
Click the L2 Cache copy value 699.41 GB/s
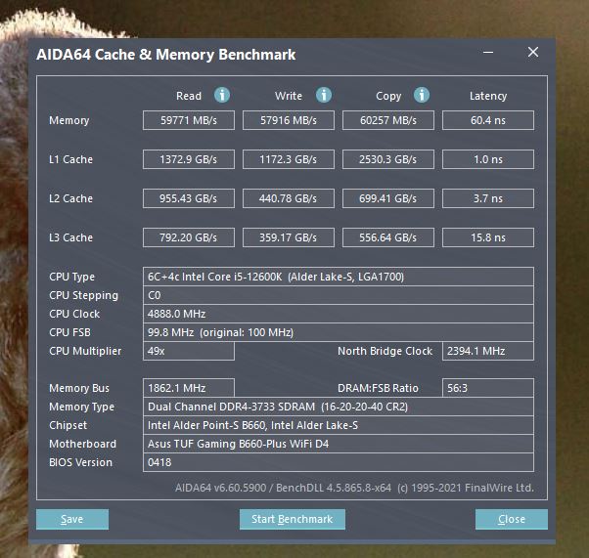388,198
